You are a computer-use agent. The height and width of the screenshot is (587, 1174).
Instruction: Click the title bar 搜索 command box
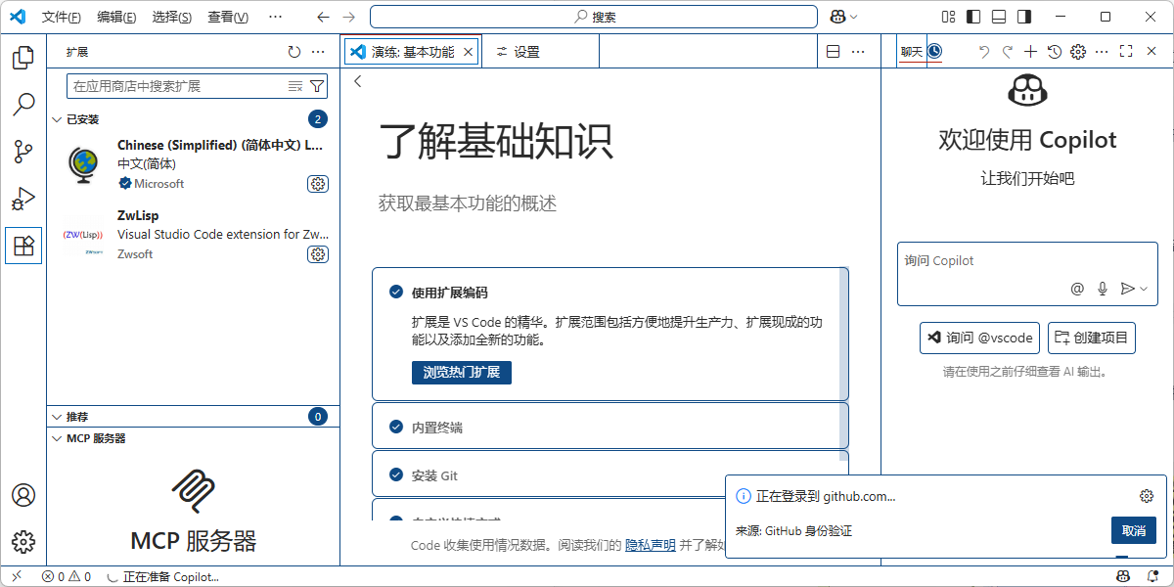coord(593,17)
